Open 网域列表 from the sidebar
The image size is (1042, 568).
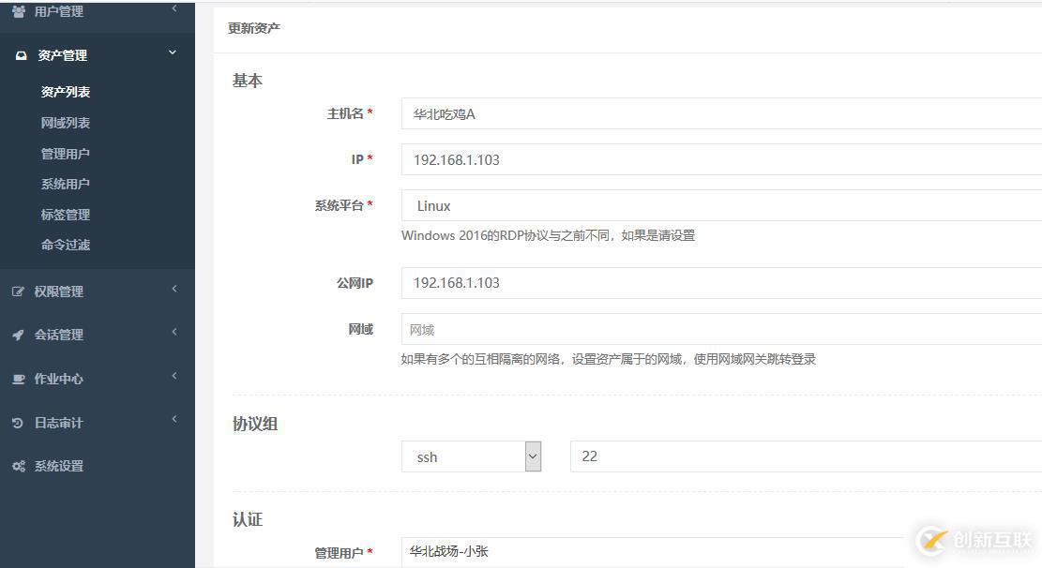click(64, 122)
